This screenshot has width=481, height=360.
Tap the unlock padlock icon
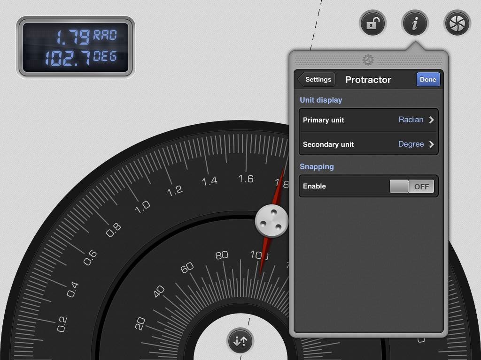point(372,23)
